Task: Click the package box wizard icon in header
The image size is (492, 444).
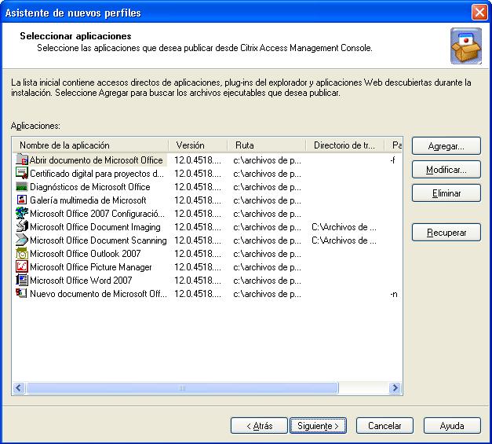Action: pyautogui.click(x=466, y=46)
